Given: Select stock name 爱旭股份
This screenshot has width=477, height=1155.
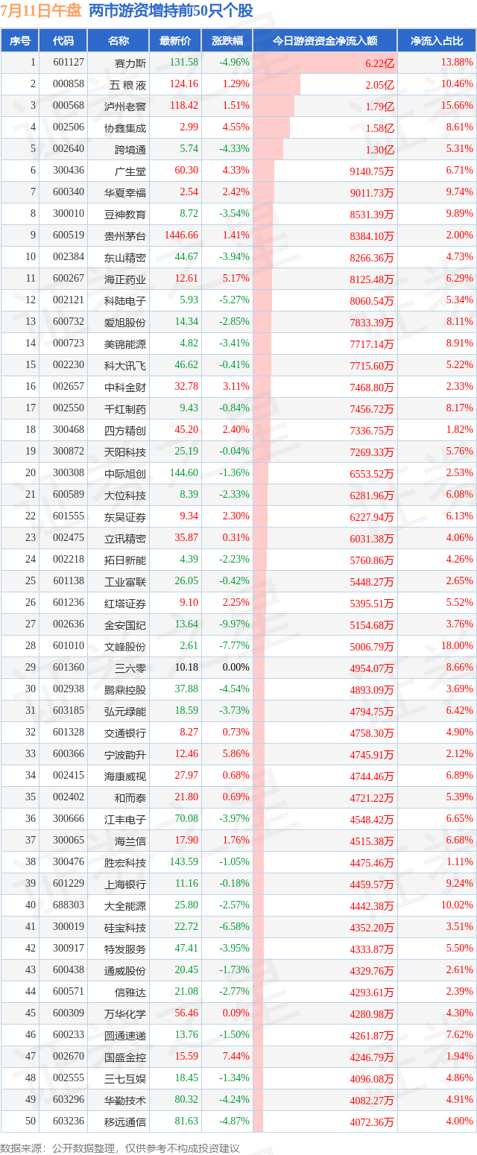Looking at the screenshot, I should (x=125, y=323).
